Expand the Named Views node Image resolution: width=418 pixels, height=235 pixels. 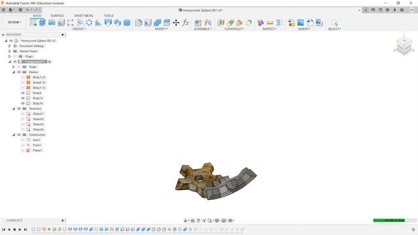(10, 51)
